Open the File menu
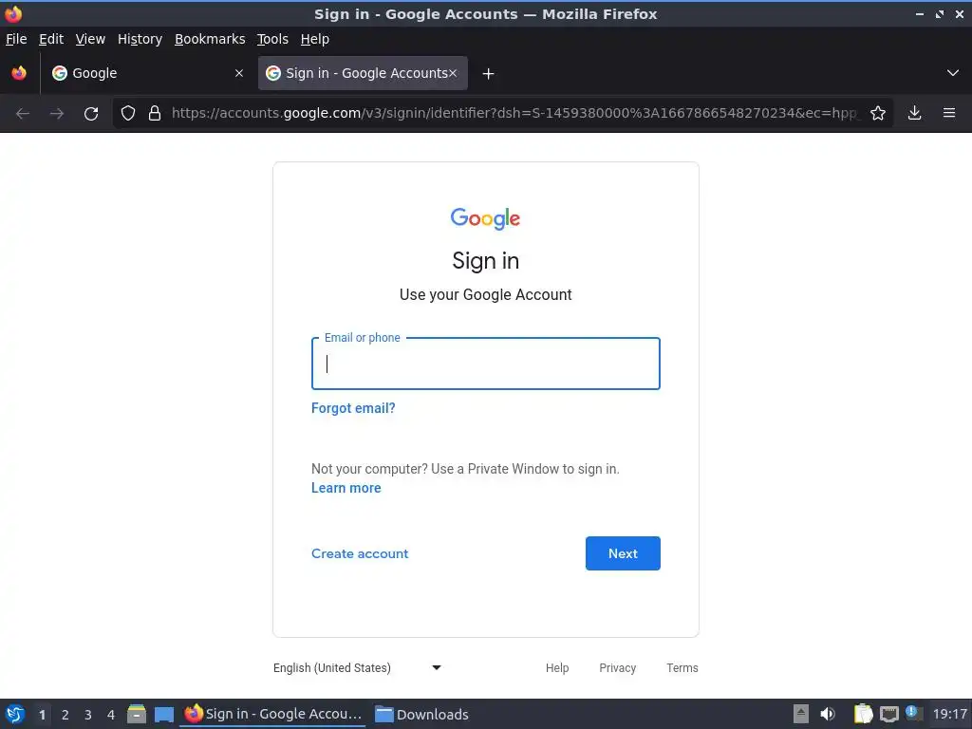The image size is (972, 729). pos(16,39)
